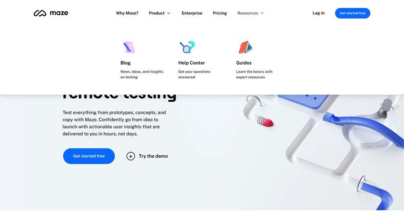Click header Get started free button
Screen dimensions: 404x217
(x=352, y=13)
